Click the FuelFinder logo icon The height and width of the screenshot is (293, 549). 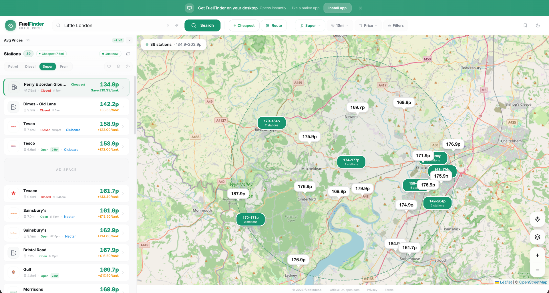click(x=11, y=25)
